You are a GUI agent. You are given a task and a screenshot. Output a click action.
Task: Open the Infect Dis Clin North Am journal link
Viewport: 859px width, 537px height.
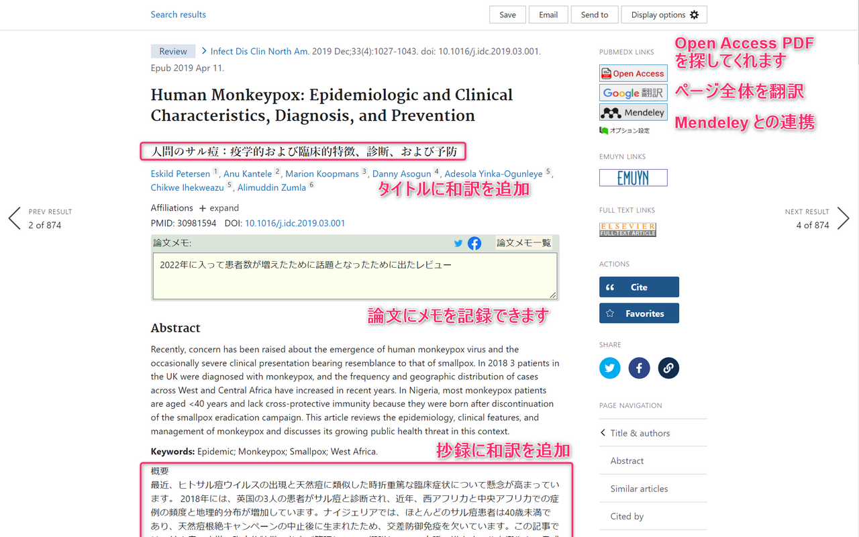260,51
